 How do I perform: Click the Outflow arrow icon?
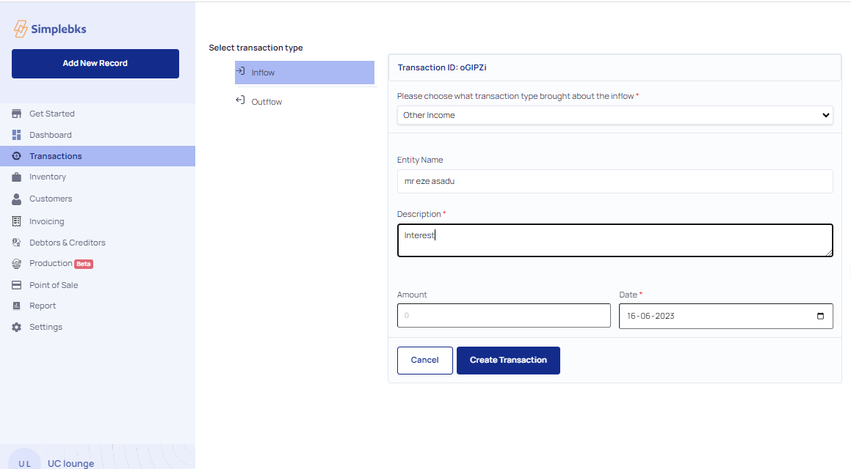point(240,100)
